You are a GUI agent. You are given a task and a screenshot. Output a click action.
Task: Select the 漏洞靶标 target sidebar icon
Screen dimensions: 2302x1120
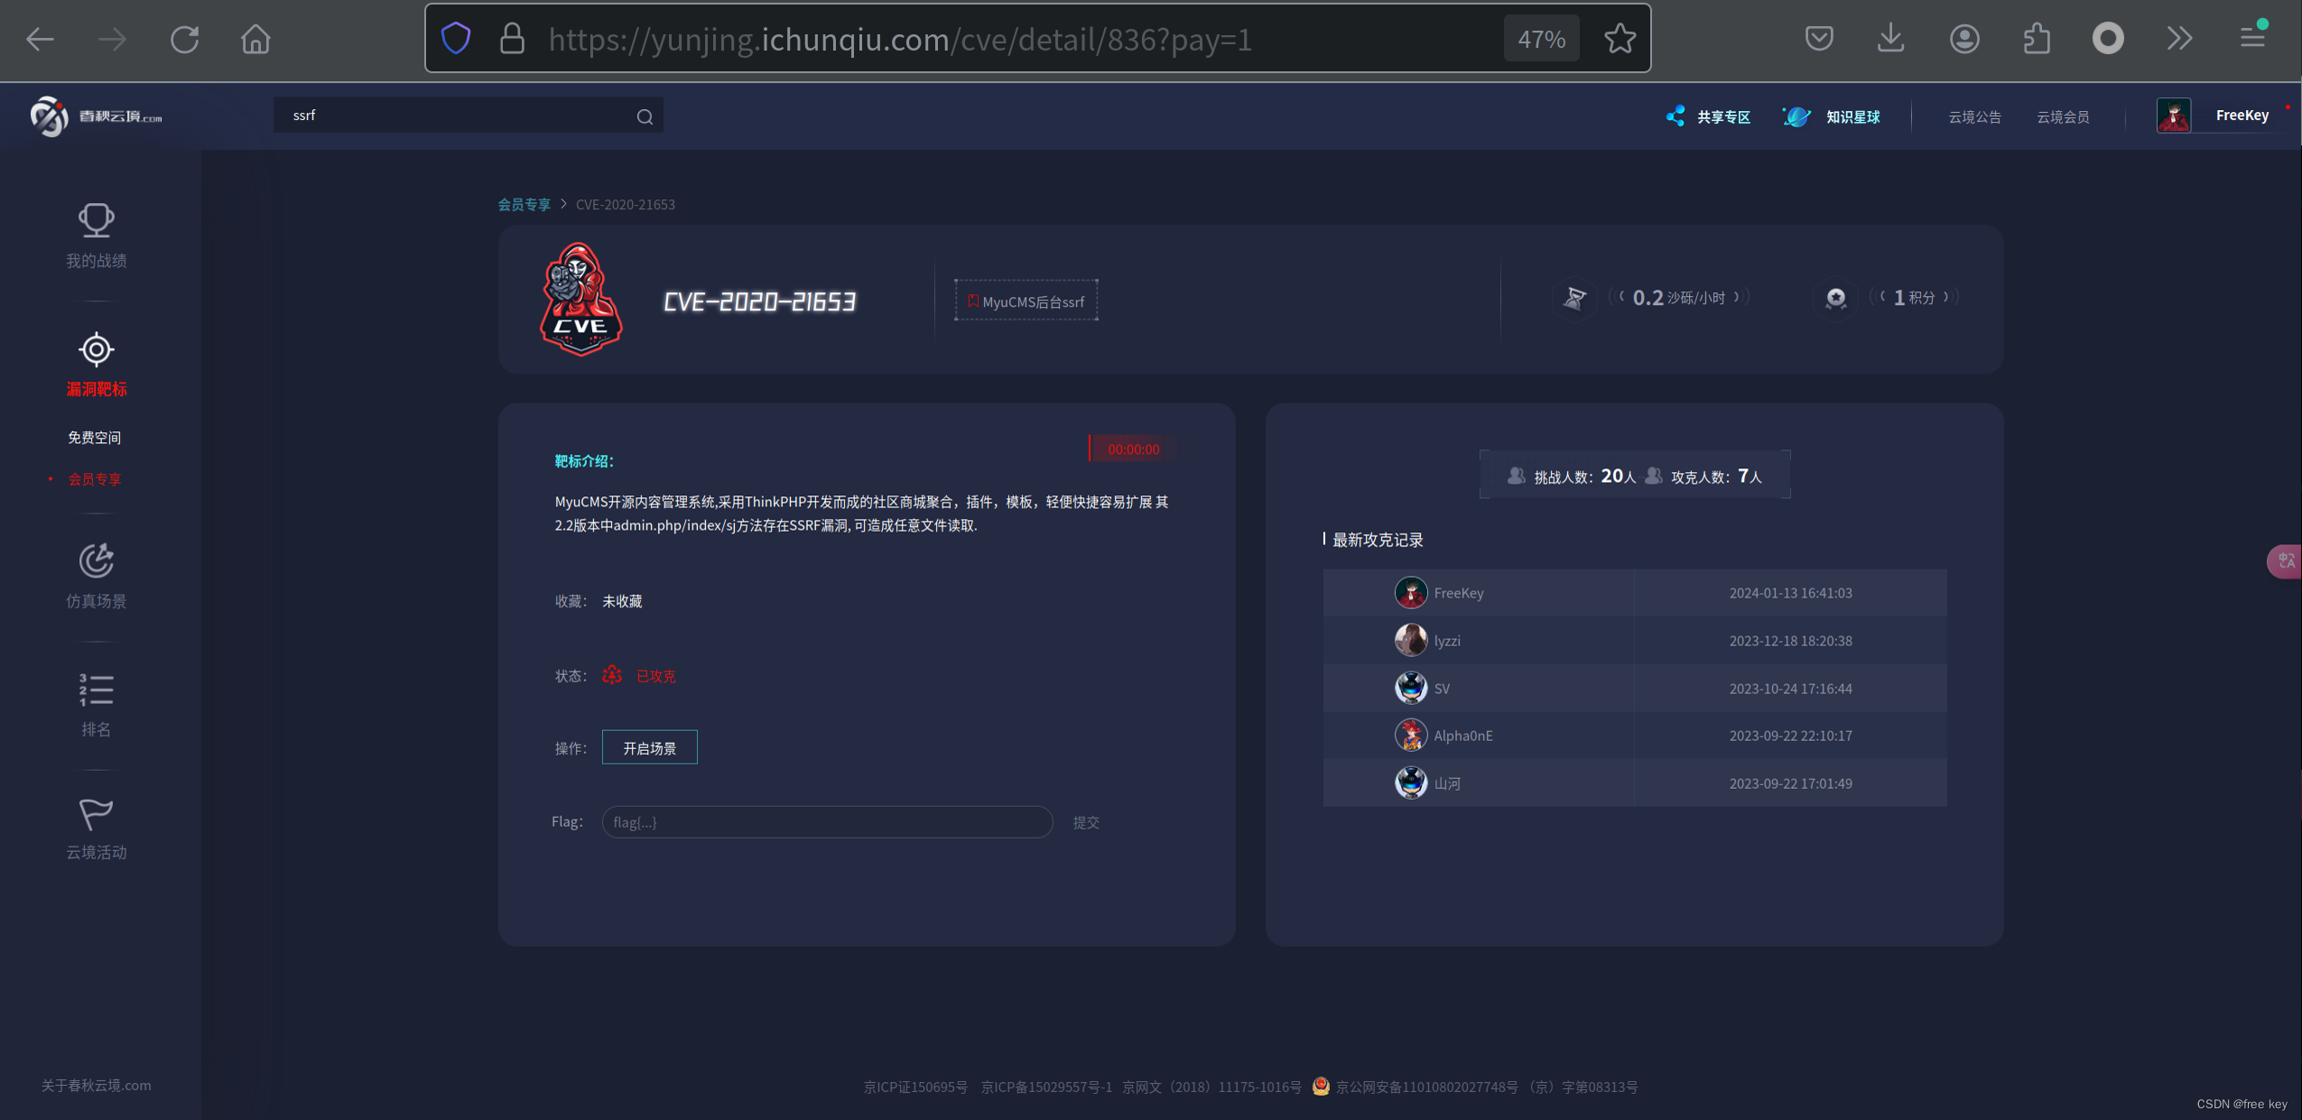pos(96,349)
